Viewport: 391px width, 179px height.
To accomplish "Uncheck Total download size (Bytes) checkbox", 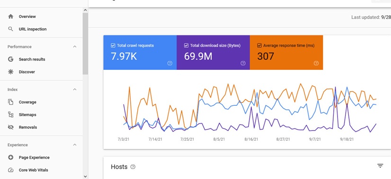I will (186, 45).
